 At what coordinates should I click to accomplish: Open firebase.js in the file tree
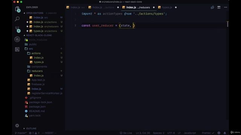coord(38,84)
